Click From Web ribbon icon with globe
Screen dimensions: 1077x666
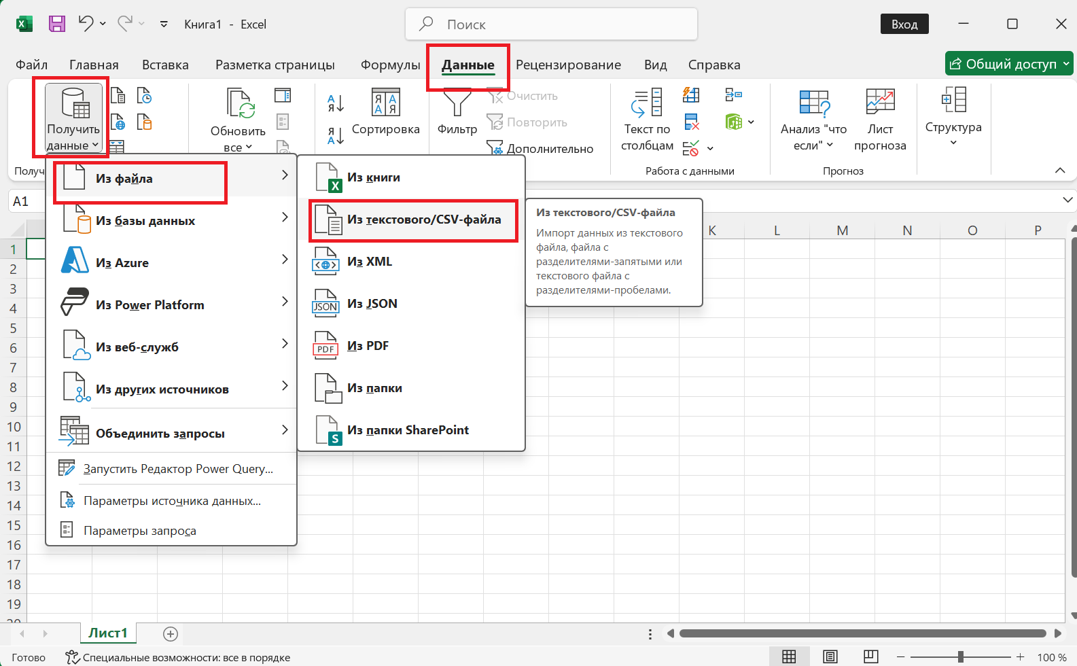(x=118, y=122)
